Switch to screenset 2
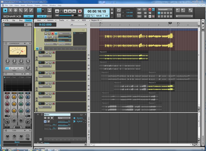This screenshot has height=151, width=206. pos(162,13)
